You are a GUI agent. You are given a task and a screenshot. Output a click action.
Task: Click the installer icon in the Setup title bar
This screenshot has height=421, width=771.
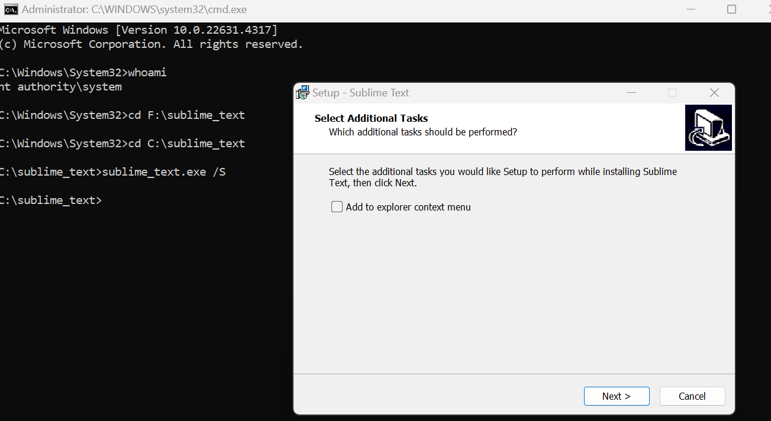click(x=302, y=92)
